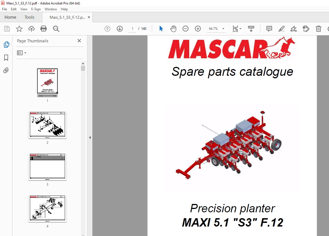329x236 pixels.
Task: Click the 'Page Thumbnails' panel title
Action: (x=33, y=41)
